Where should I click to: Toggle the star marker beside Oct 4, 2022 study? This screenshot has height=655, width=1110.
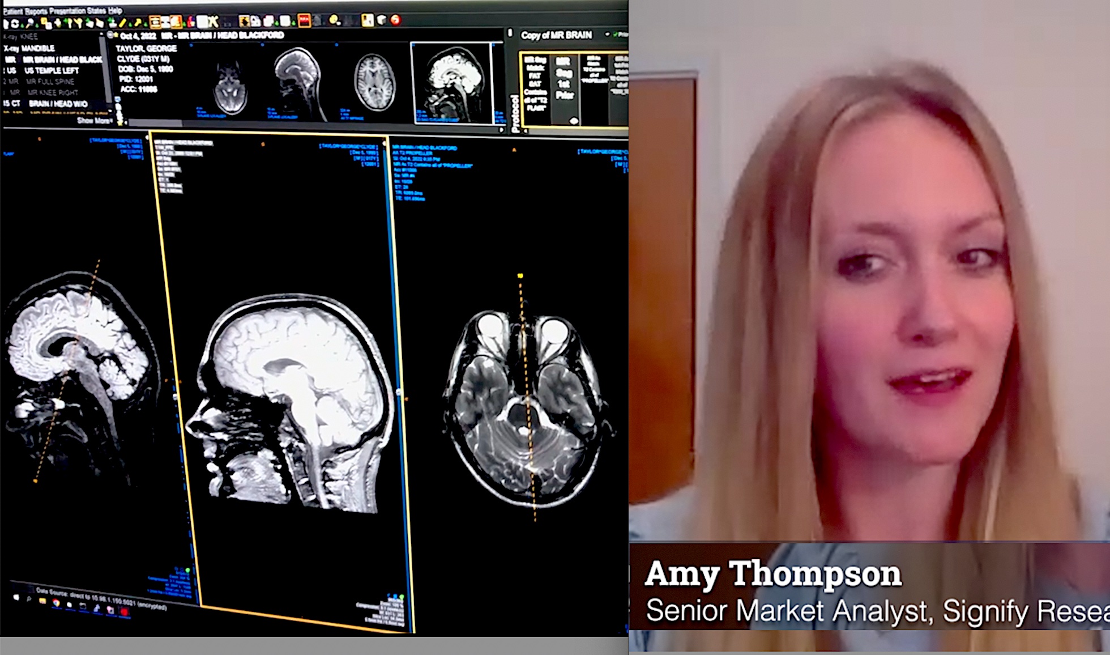pyautogui.click(x=116, y=35)
